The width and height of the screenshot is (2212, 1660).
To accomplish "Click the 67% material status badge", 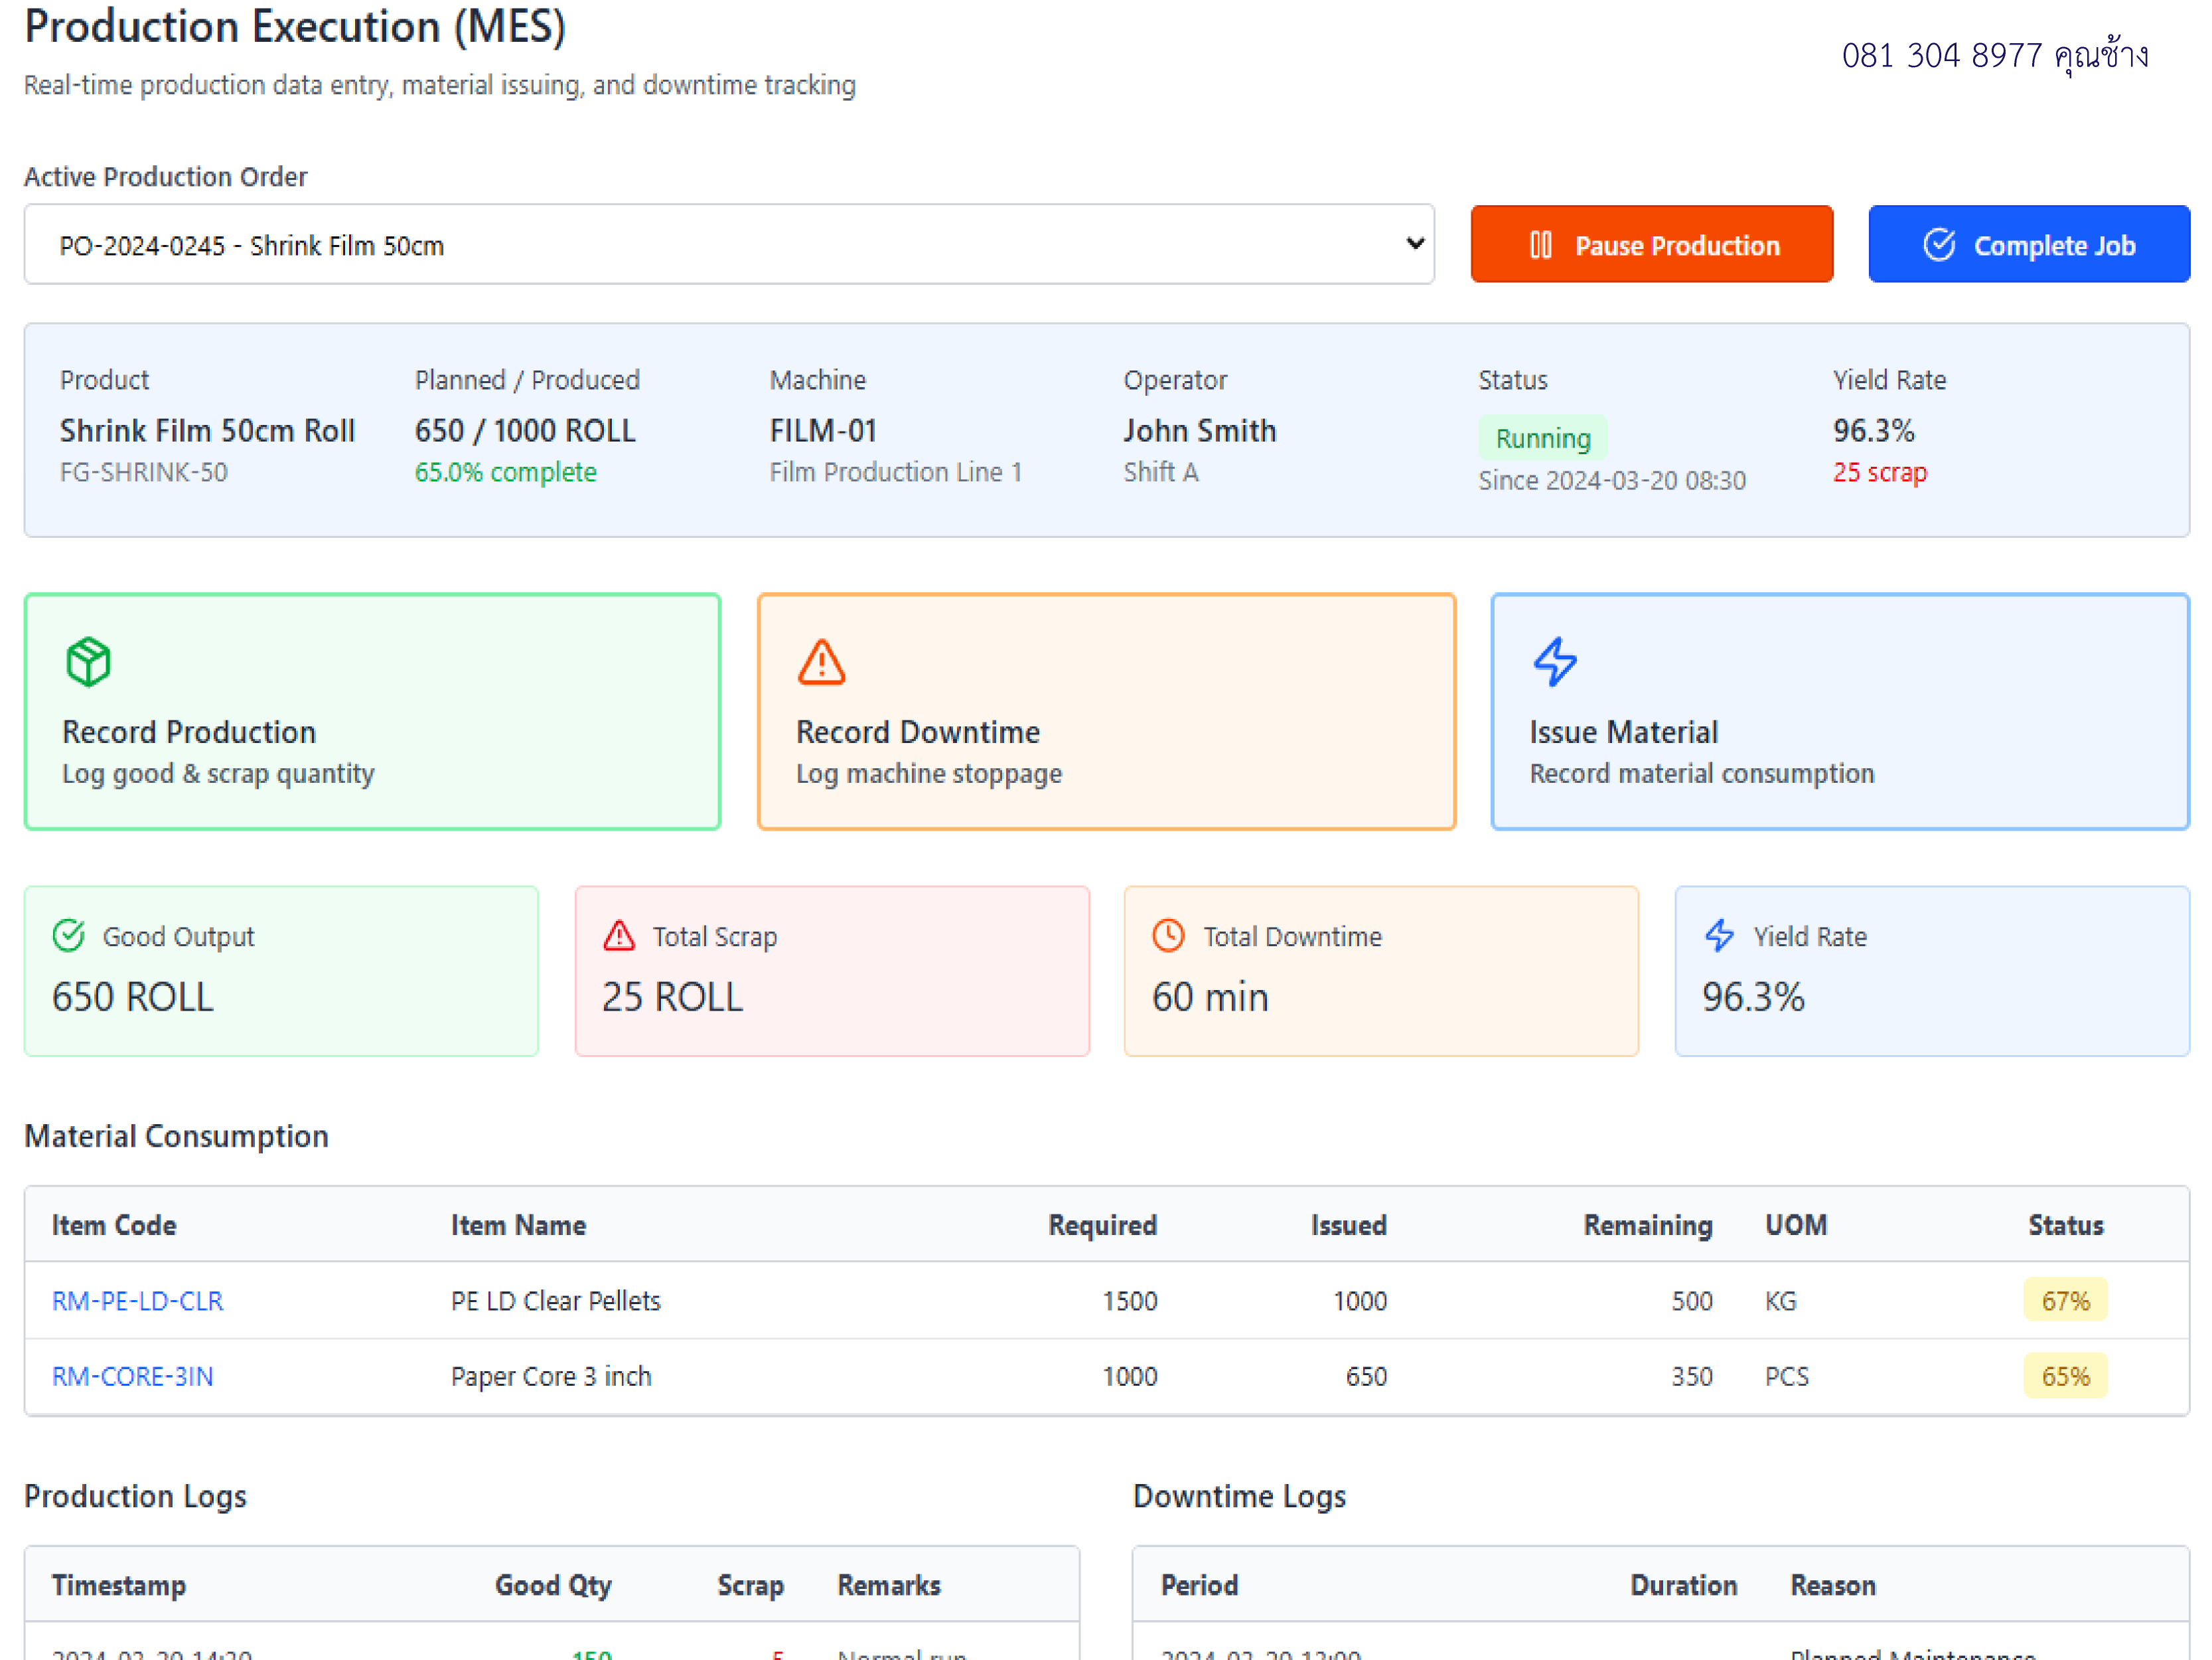I will coord(2065,1301).
